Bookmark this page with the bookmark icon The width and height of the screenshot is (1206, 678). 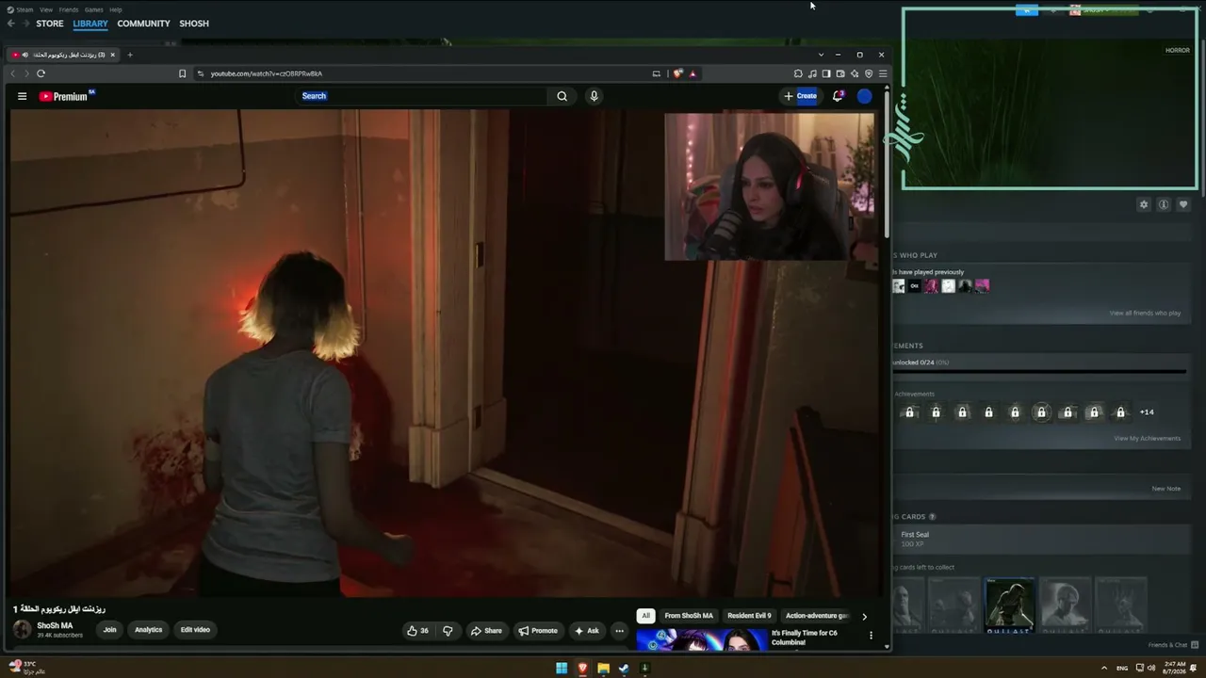click(183, 73)
